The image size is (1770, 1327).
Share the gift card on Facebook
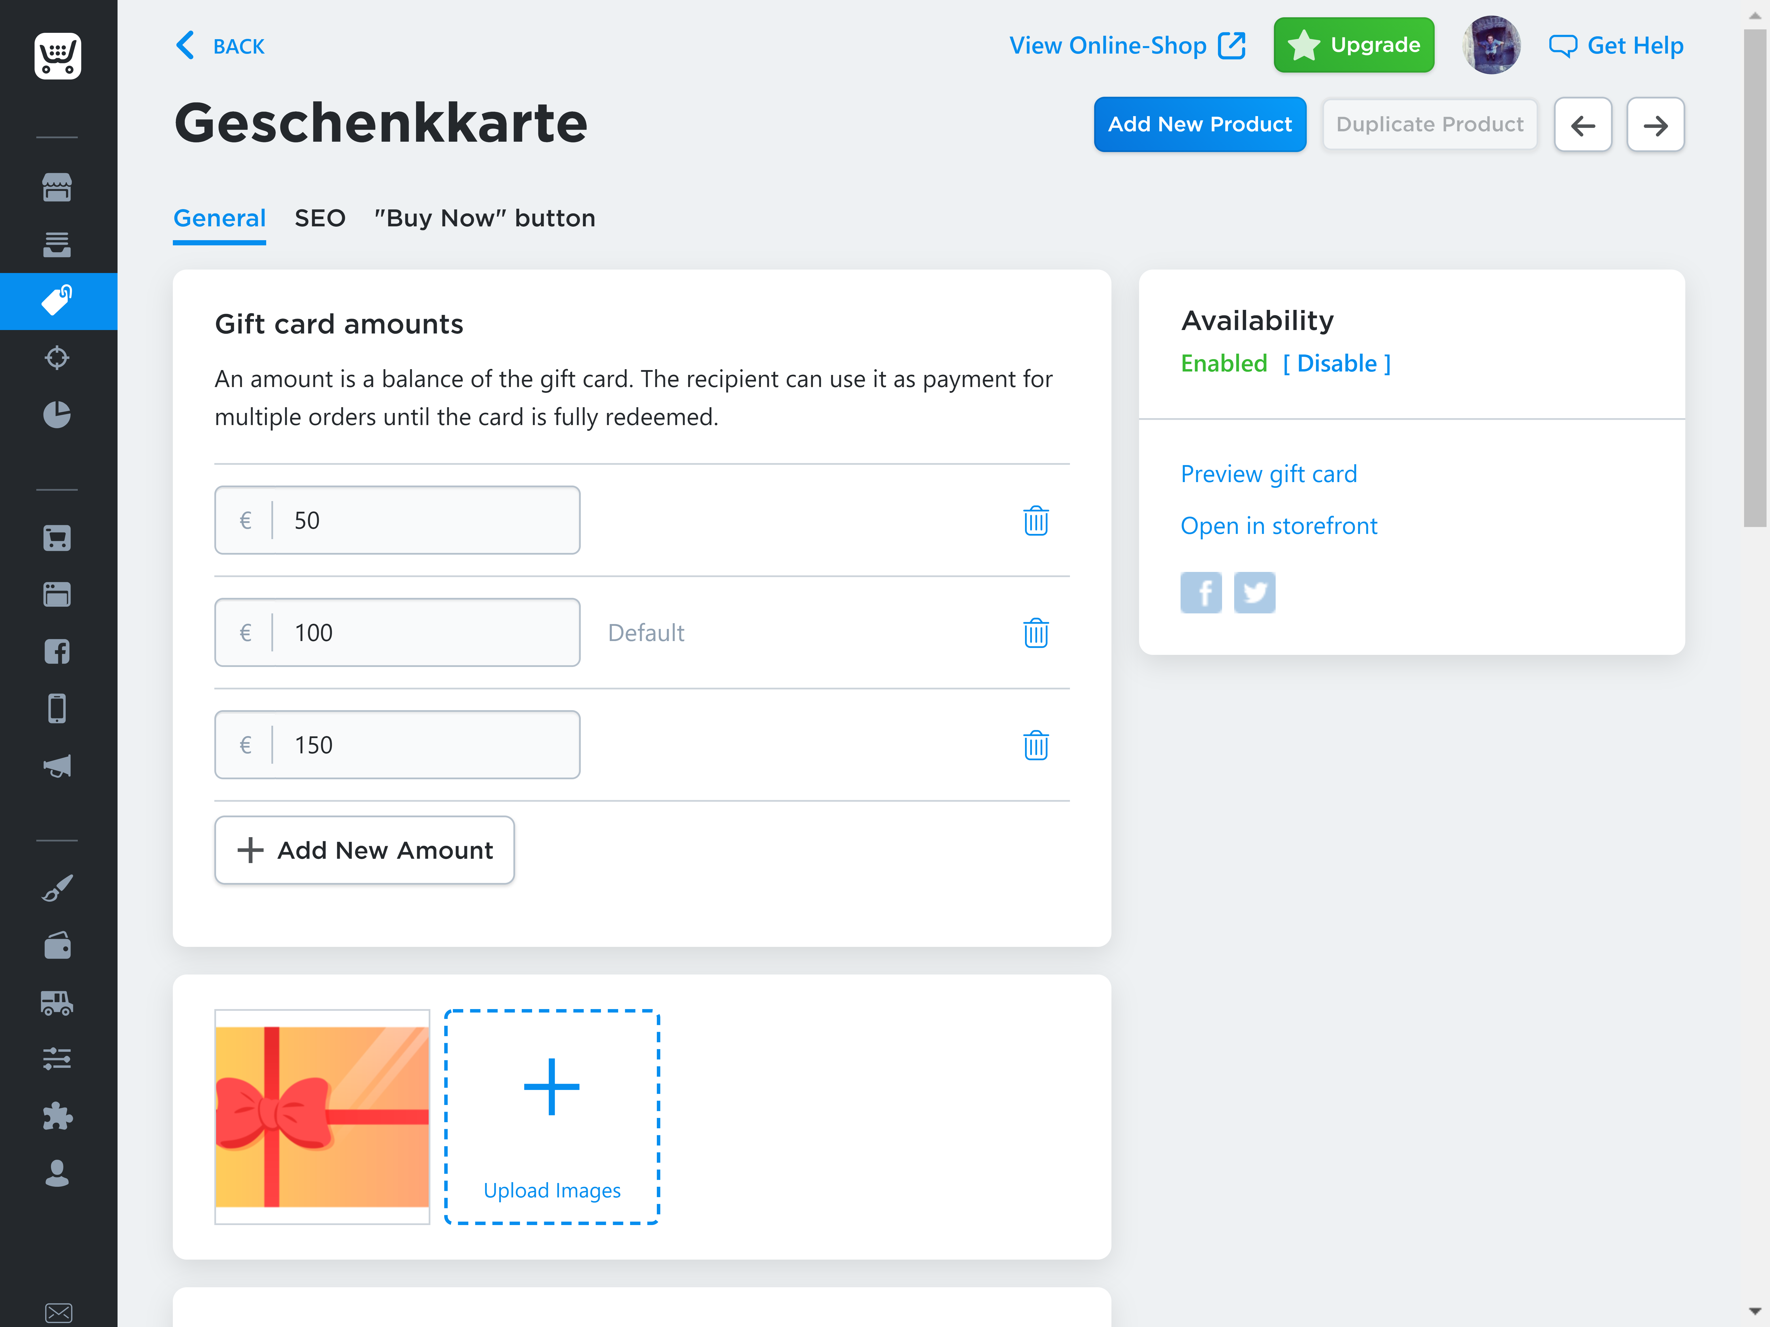1201,593
